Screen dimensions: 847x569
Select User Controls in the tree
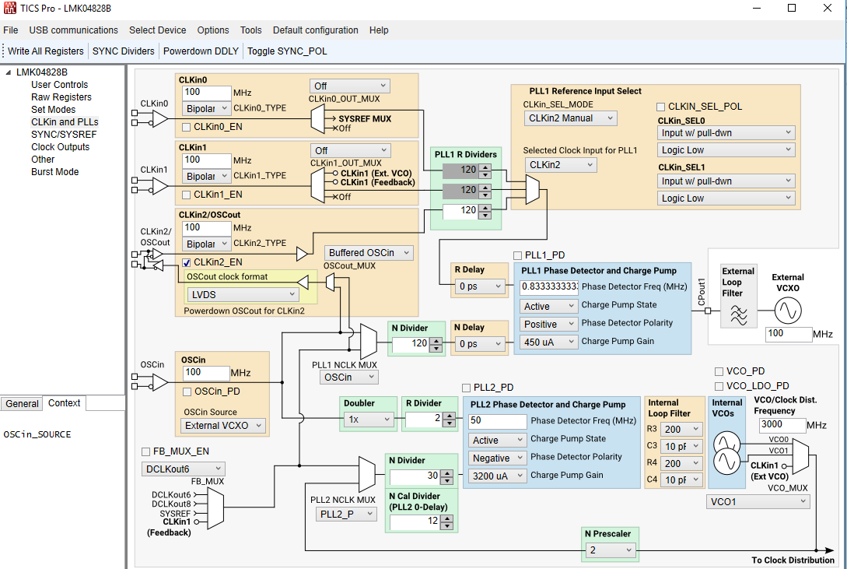pyautogui.click(x=59, y=85)
